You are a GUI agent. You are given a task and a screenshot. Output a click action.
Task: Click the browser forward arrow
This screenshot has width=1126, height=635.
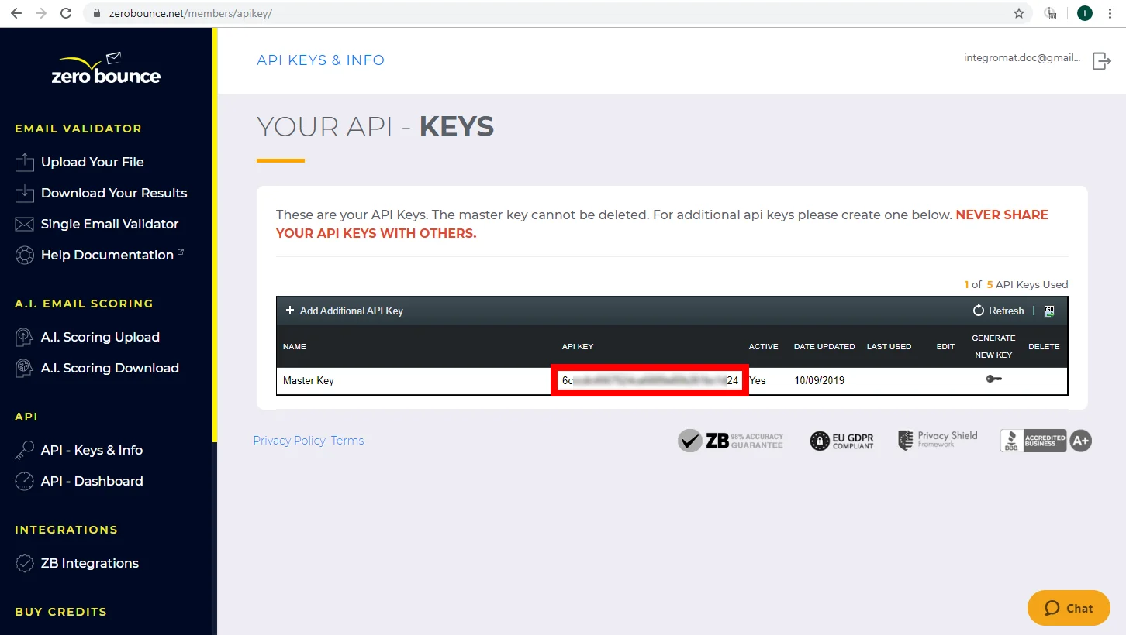[41, 13]
